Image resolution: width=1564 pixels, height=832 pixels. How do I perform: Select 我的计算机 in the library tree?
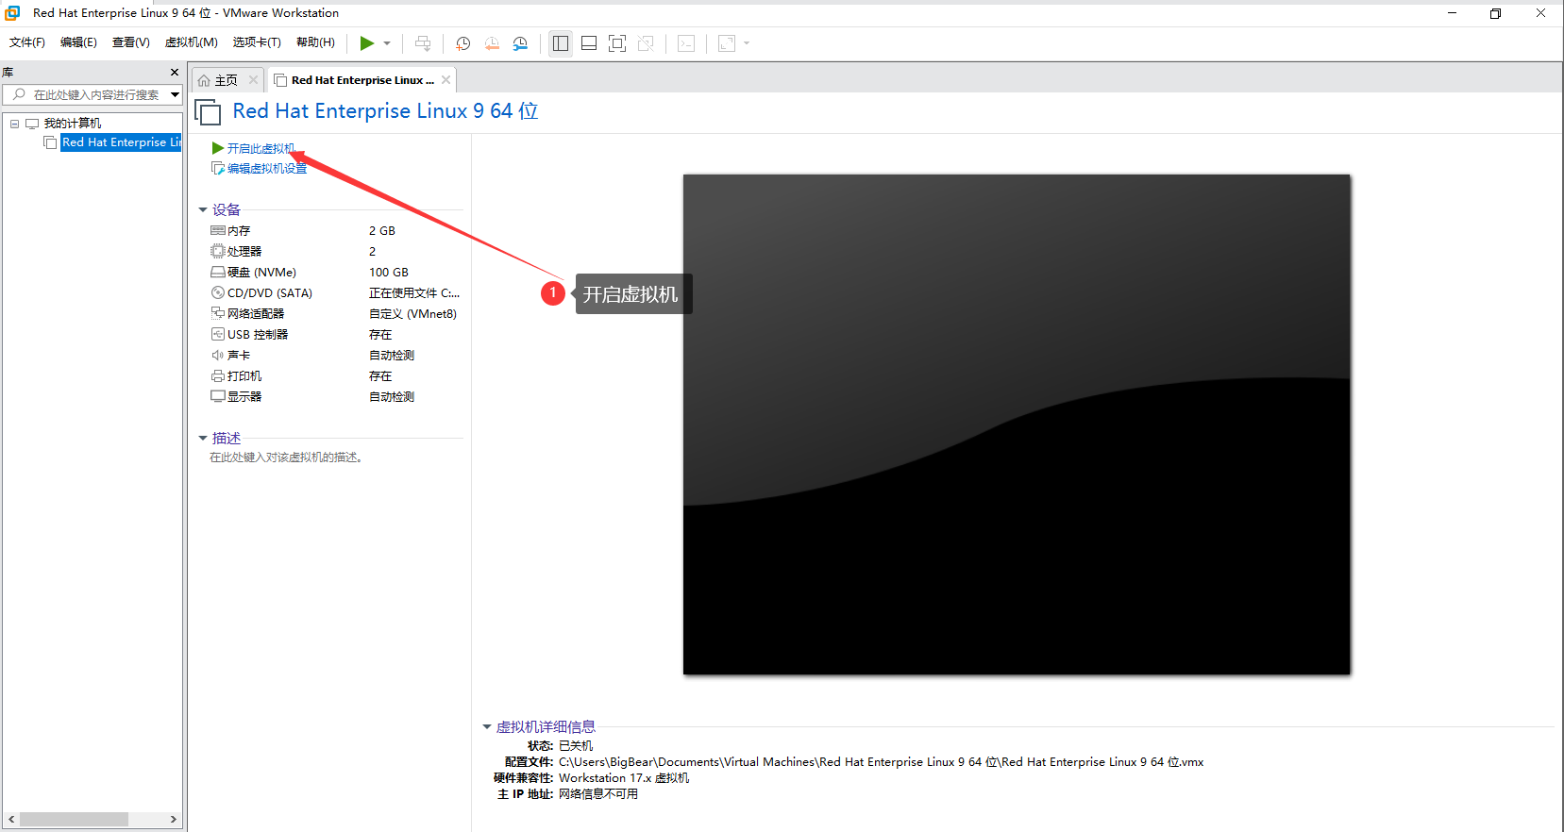click(x=73, y=124)
